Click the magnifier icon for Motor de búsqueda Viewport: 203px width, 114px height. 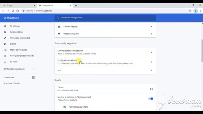5,50
